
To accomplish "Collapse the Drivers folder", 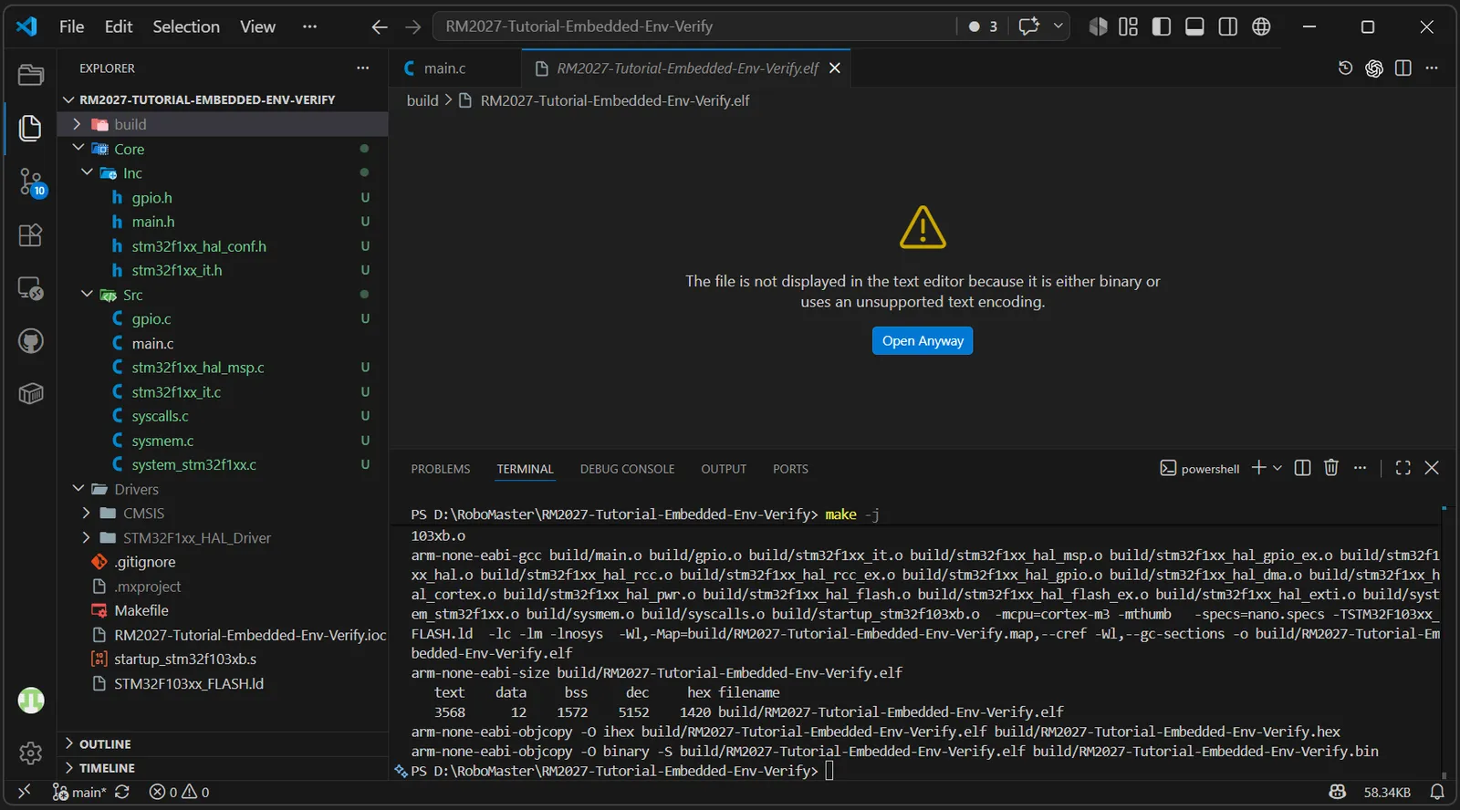I will pyautogui.click(x=78, y=489).
